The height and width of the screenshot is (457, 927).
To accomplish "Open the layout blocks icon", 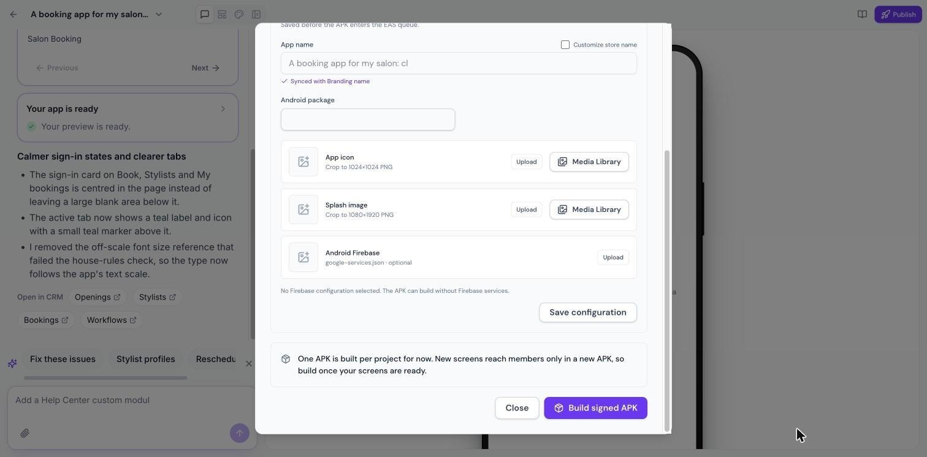I will (x=222, y=14).
